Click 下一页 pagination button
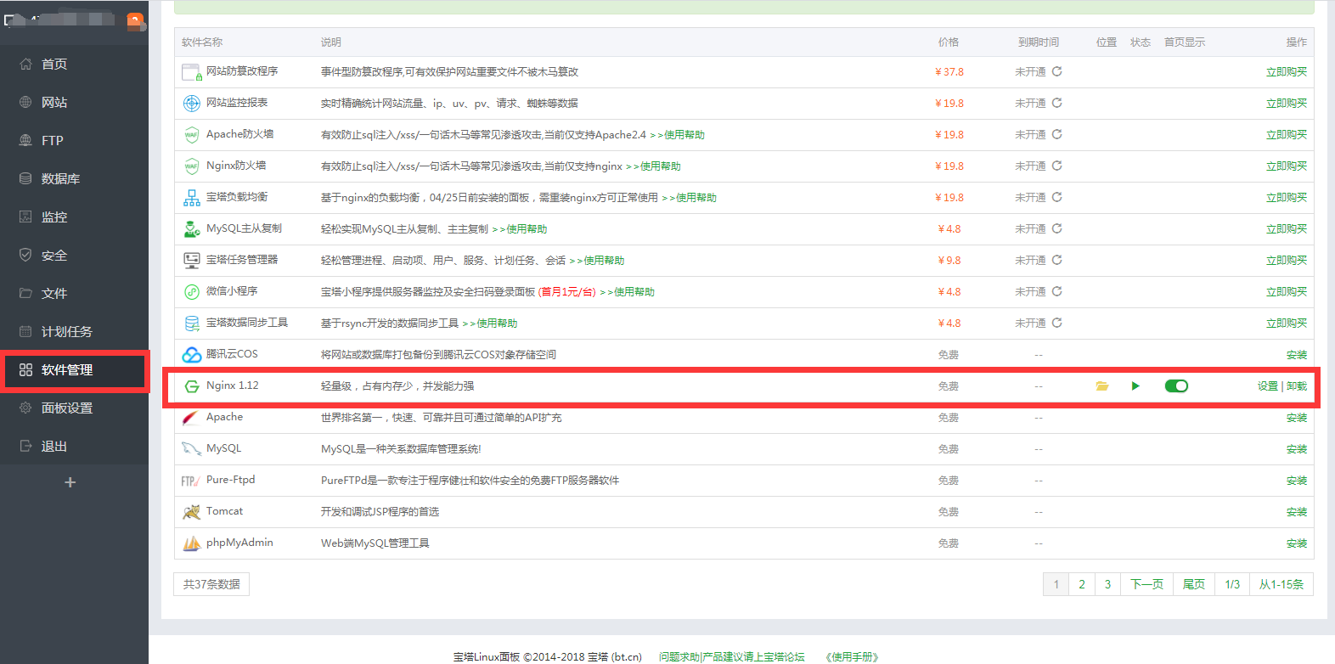Image resolution: width=1335 pixels, height=664 pixels. pos(1146,584)
